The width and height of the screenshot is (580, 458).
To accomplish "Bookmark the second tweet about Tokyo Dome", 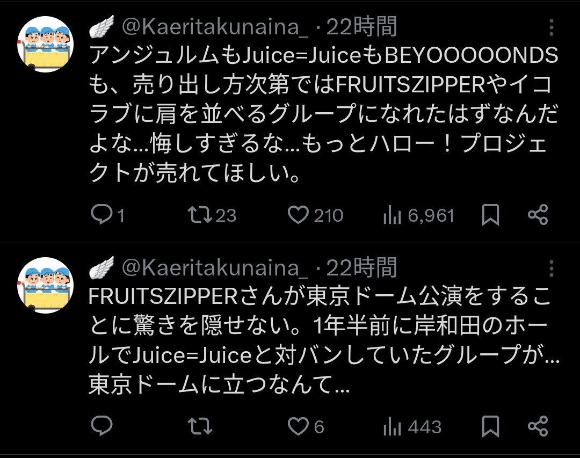I will point(490,427).
